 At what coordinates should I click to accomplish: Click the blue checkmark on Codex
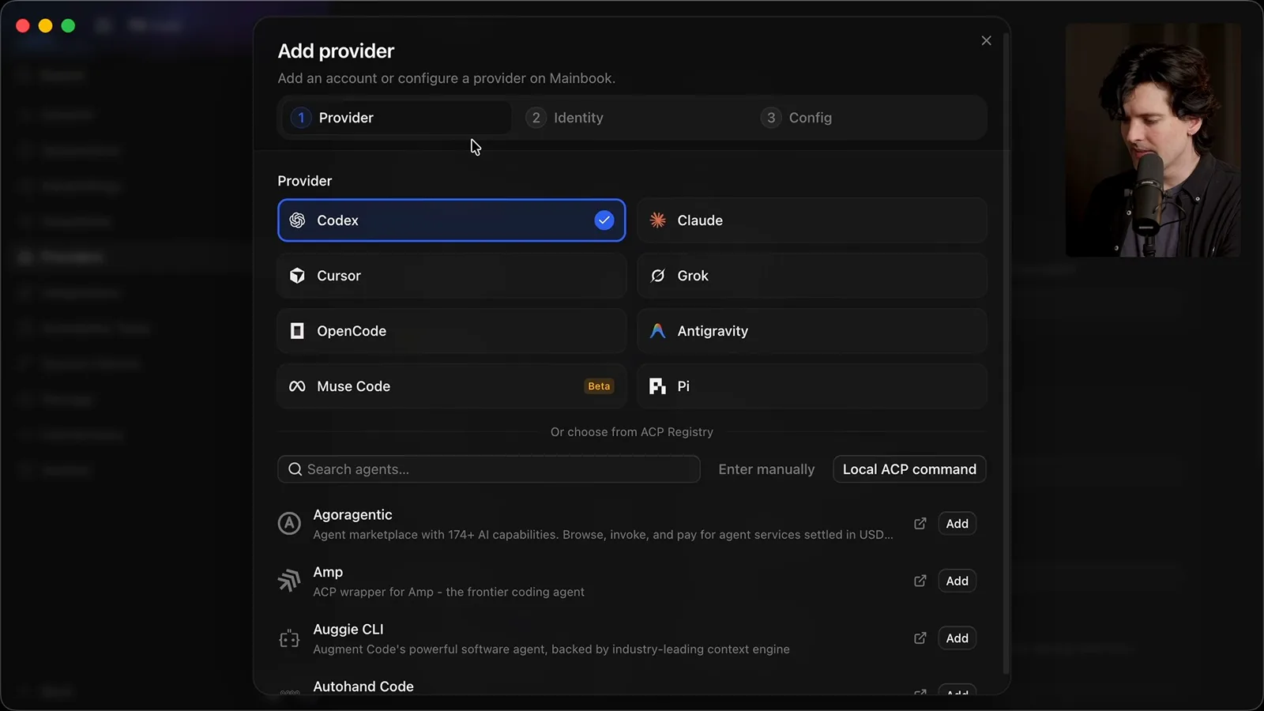604,220
